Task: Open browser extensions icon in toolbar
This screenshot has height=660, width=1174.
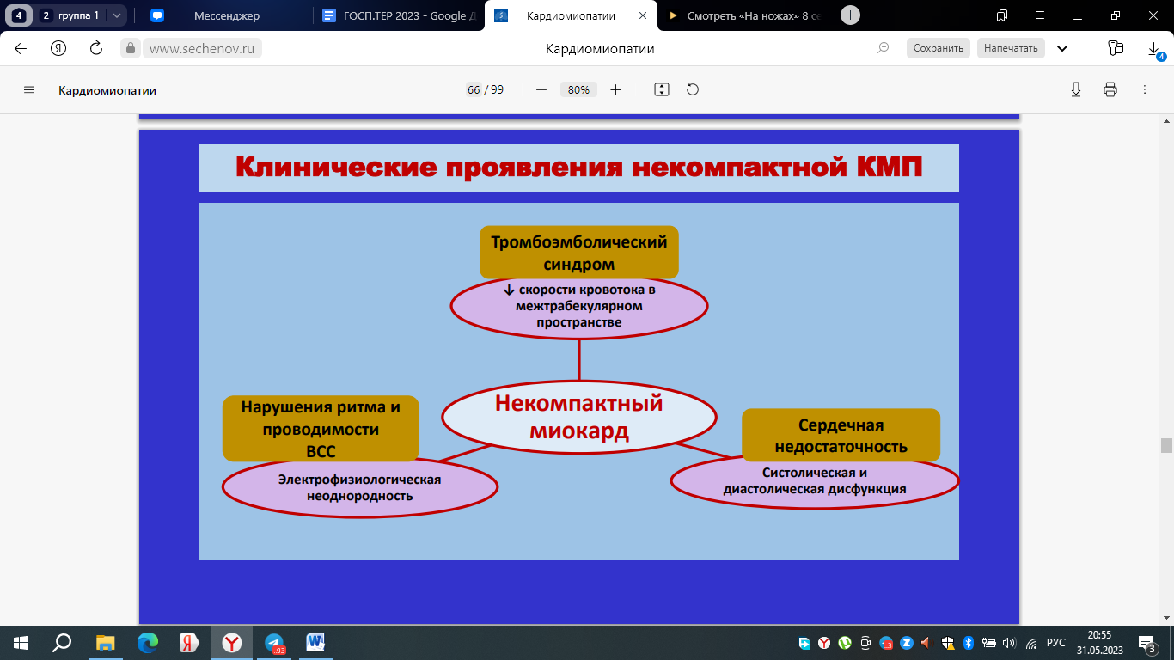Action: coord(1116,49)
